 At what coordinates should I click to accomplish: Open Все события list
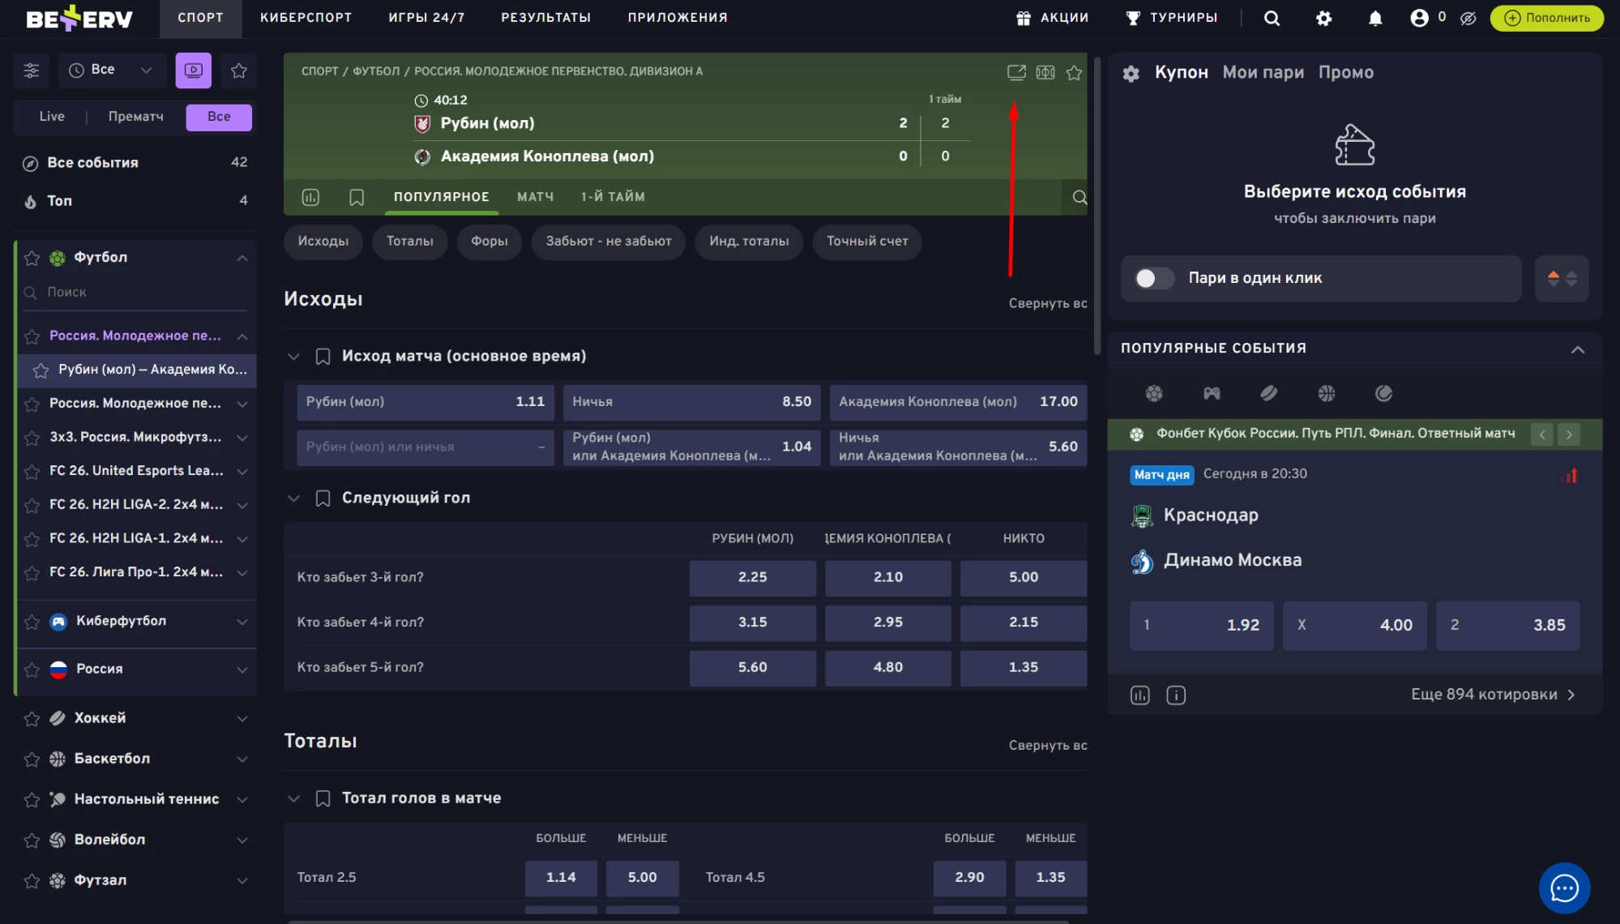[x=135, y=163]
